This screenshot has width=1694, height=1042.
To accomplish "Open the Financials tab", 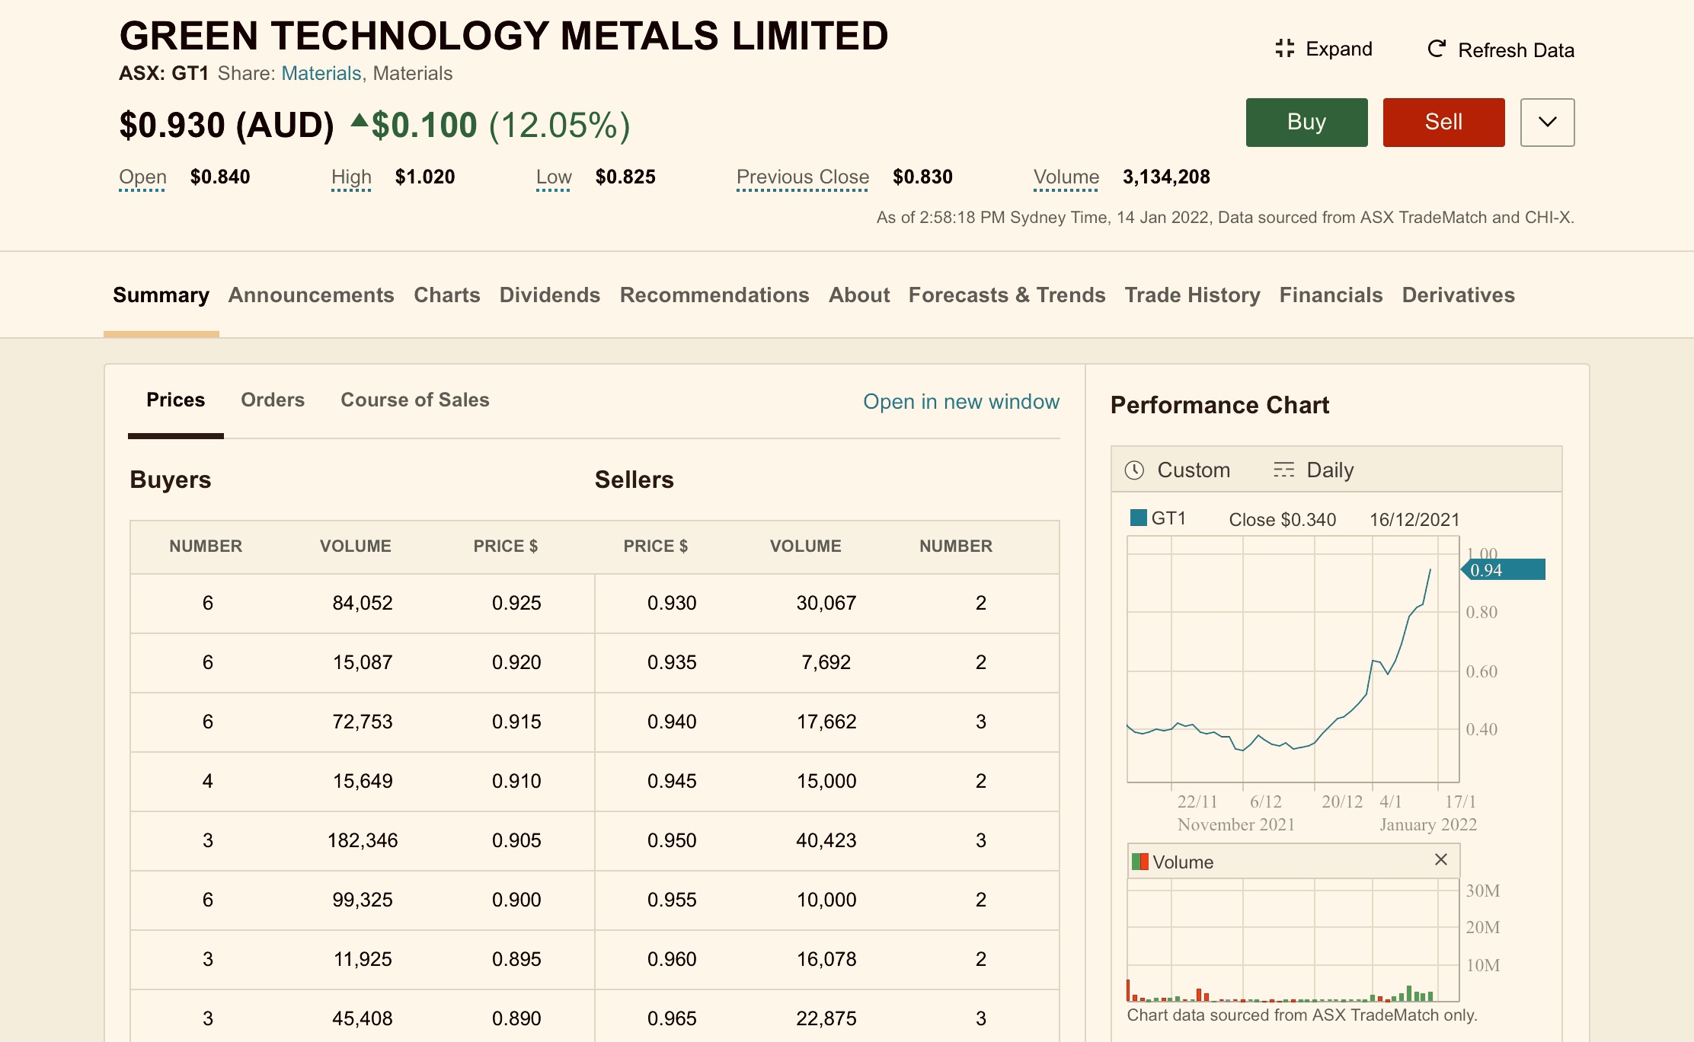I will click(1331, 295).
